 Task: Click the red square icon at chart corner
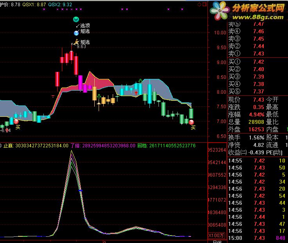coord(205,4)
